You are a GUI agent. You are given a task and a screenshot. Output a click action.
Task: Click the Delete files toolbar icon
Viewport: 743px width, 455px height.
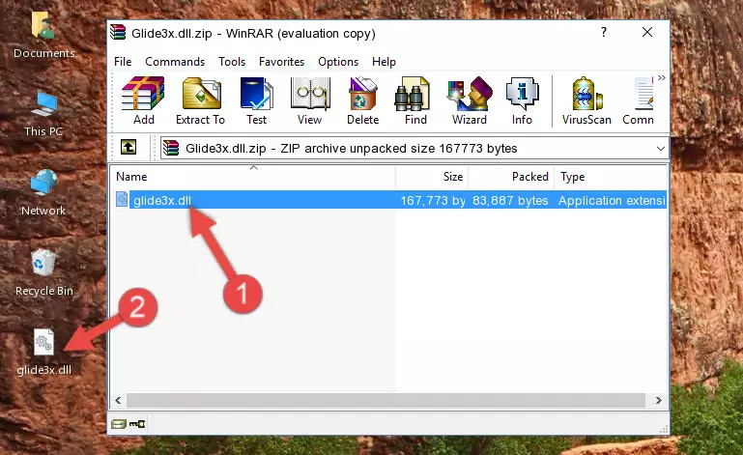pyautogui.click(x=362, y=100)
